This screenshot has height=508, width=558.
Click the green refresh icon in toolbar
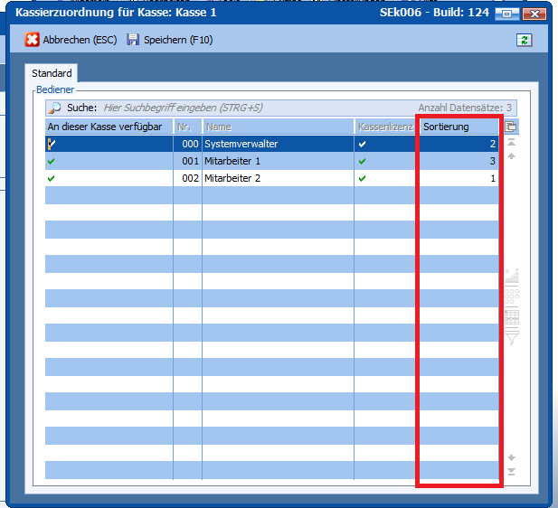click(524, 40)
